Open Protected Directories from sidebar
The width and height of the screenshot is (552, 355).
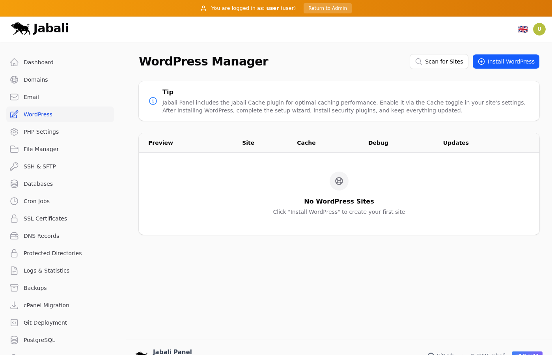click(x=52, y=253)
